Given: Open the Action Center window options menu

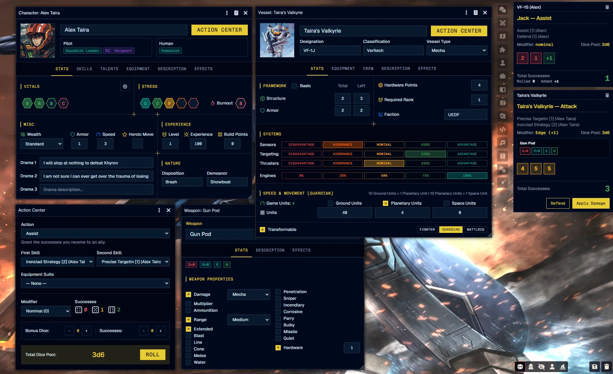Looking at the screenshot, I should pos(159,210).
